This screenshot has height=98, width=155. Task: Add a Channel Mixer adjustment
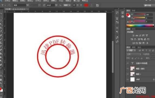point(145,39)
